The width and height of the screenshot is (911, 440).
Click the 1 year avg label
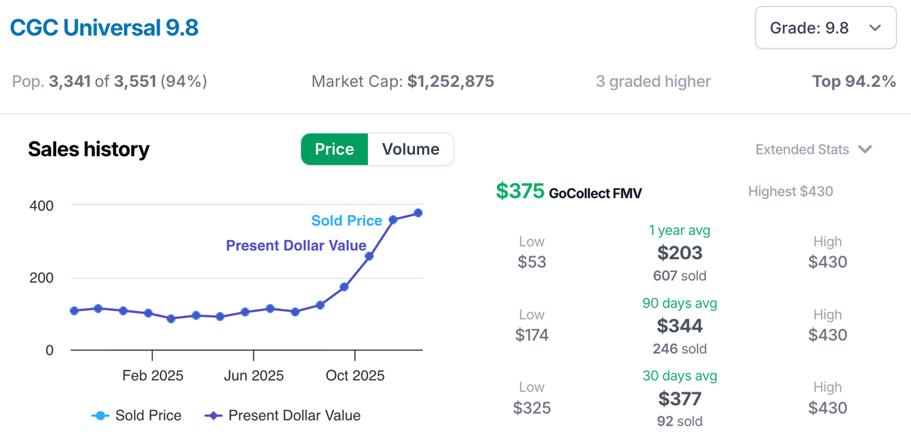coord(680,231)
